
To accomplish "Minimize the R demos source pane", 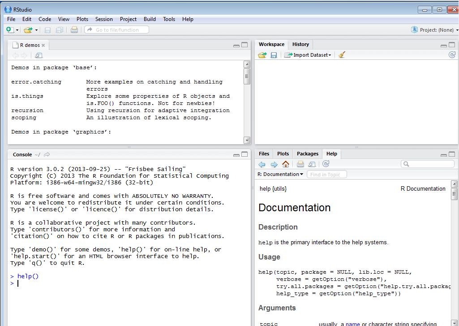I will [x=236, y=46].
